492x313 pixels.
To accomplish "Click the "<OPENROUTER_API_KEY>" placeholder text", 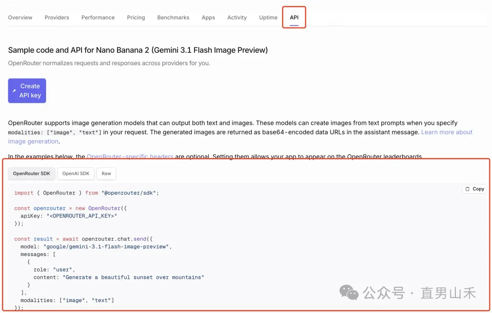I will pos(82,216).
